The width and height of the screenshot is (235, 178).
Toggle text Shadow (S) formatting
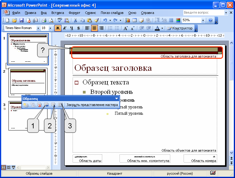tap(79, 28)
